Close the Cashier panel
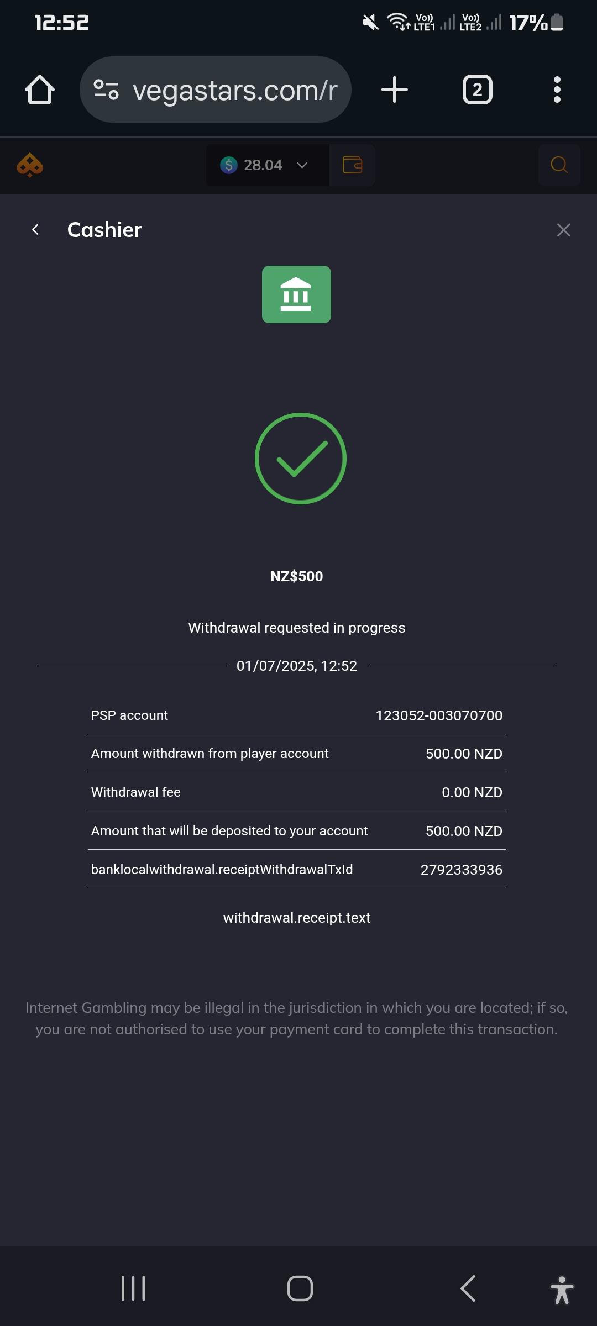Image resolution: width=597 pixels, height=1326 pixels. pyautogui.click(x=563, y=230)
